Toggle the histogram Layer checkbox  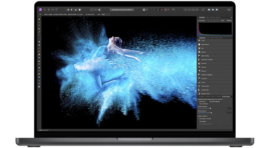220,20
